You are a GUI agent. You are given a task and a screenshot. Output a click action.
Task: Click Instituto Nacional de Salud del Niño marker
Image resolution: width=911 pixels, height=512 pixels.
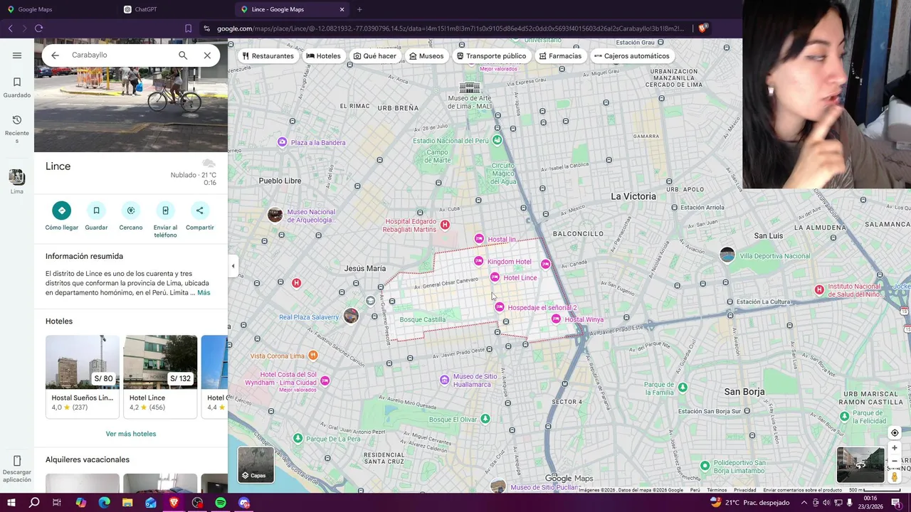click(819, 289)
